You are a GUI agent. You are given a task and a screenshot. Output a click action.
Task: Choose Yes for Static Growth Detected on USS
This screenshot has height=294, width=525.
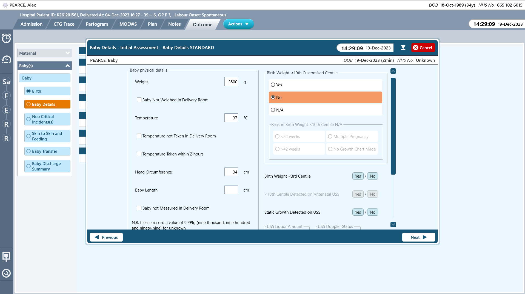pos(358,212)
